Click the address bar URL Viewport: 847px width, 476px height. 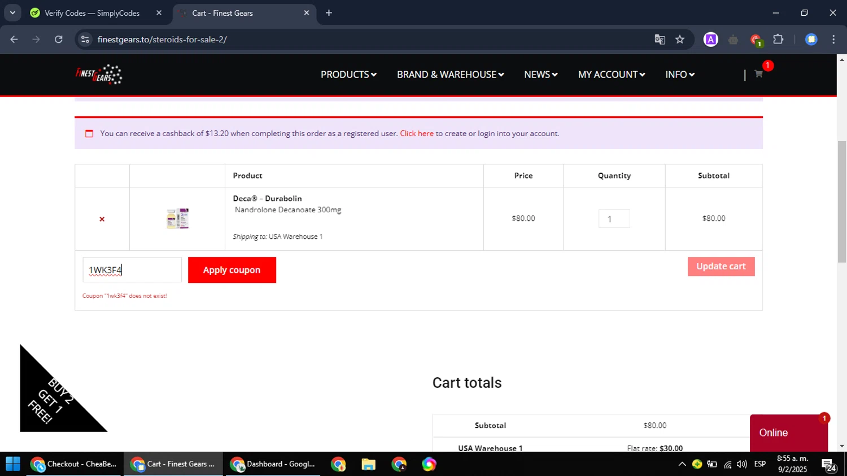[x=162, y=40]
